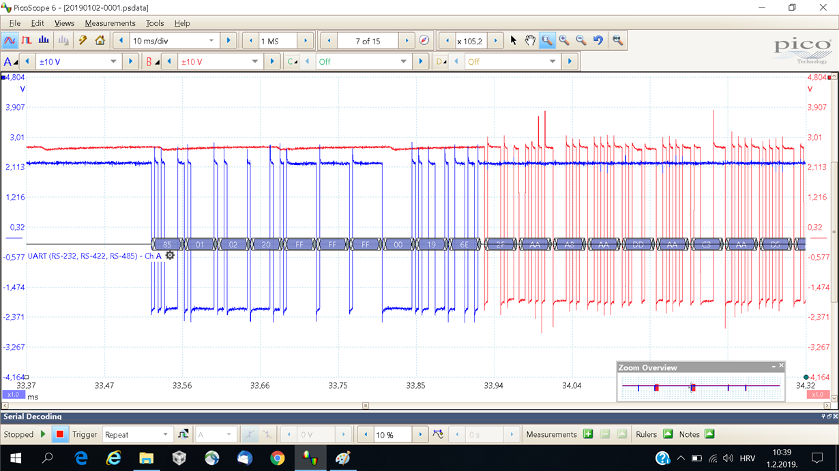Increase timebase with right arrow

click(x=229, y=41)
